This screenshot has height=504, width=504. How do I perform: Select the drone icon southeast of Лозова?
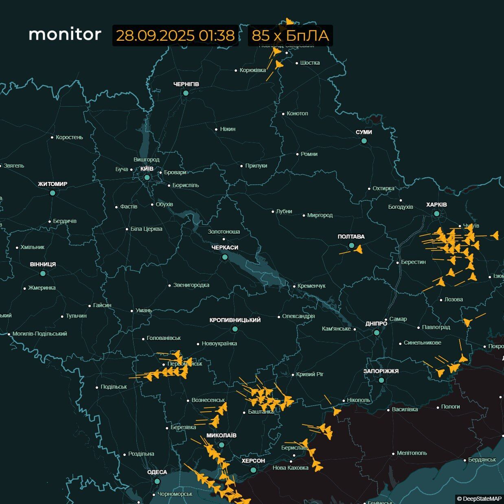coord(468,322)
